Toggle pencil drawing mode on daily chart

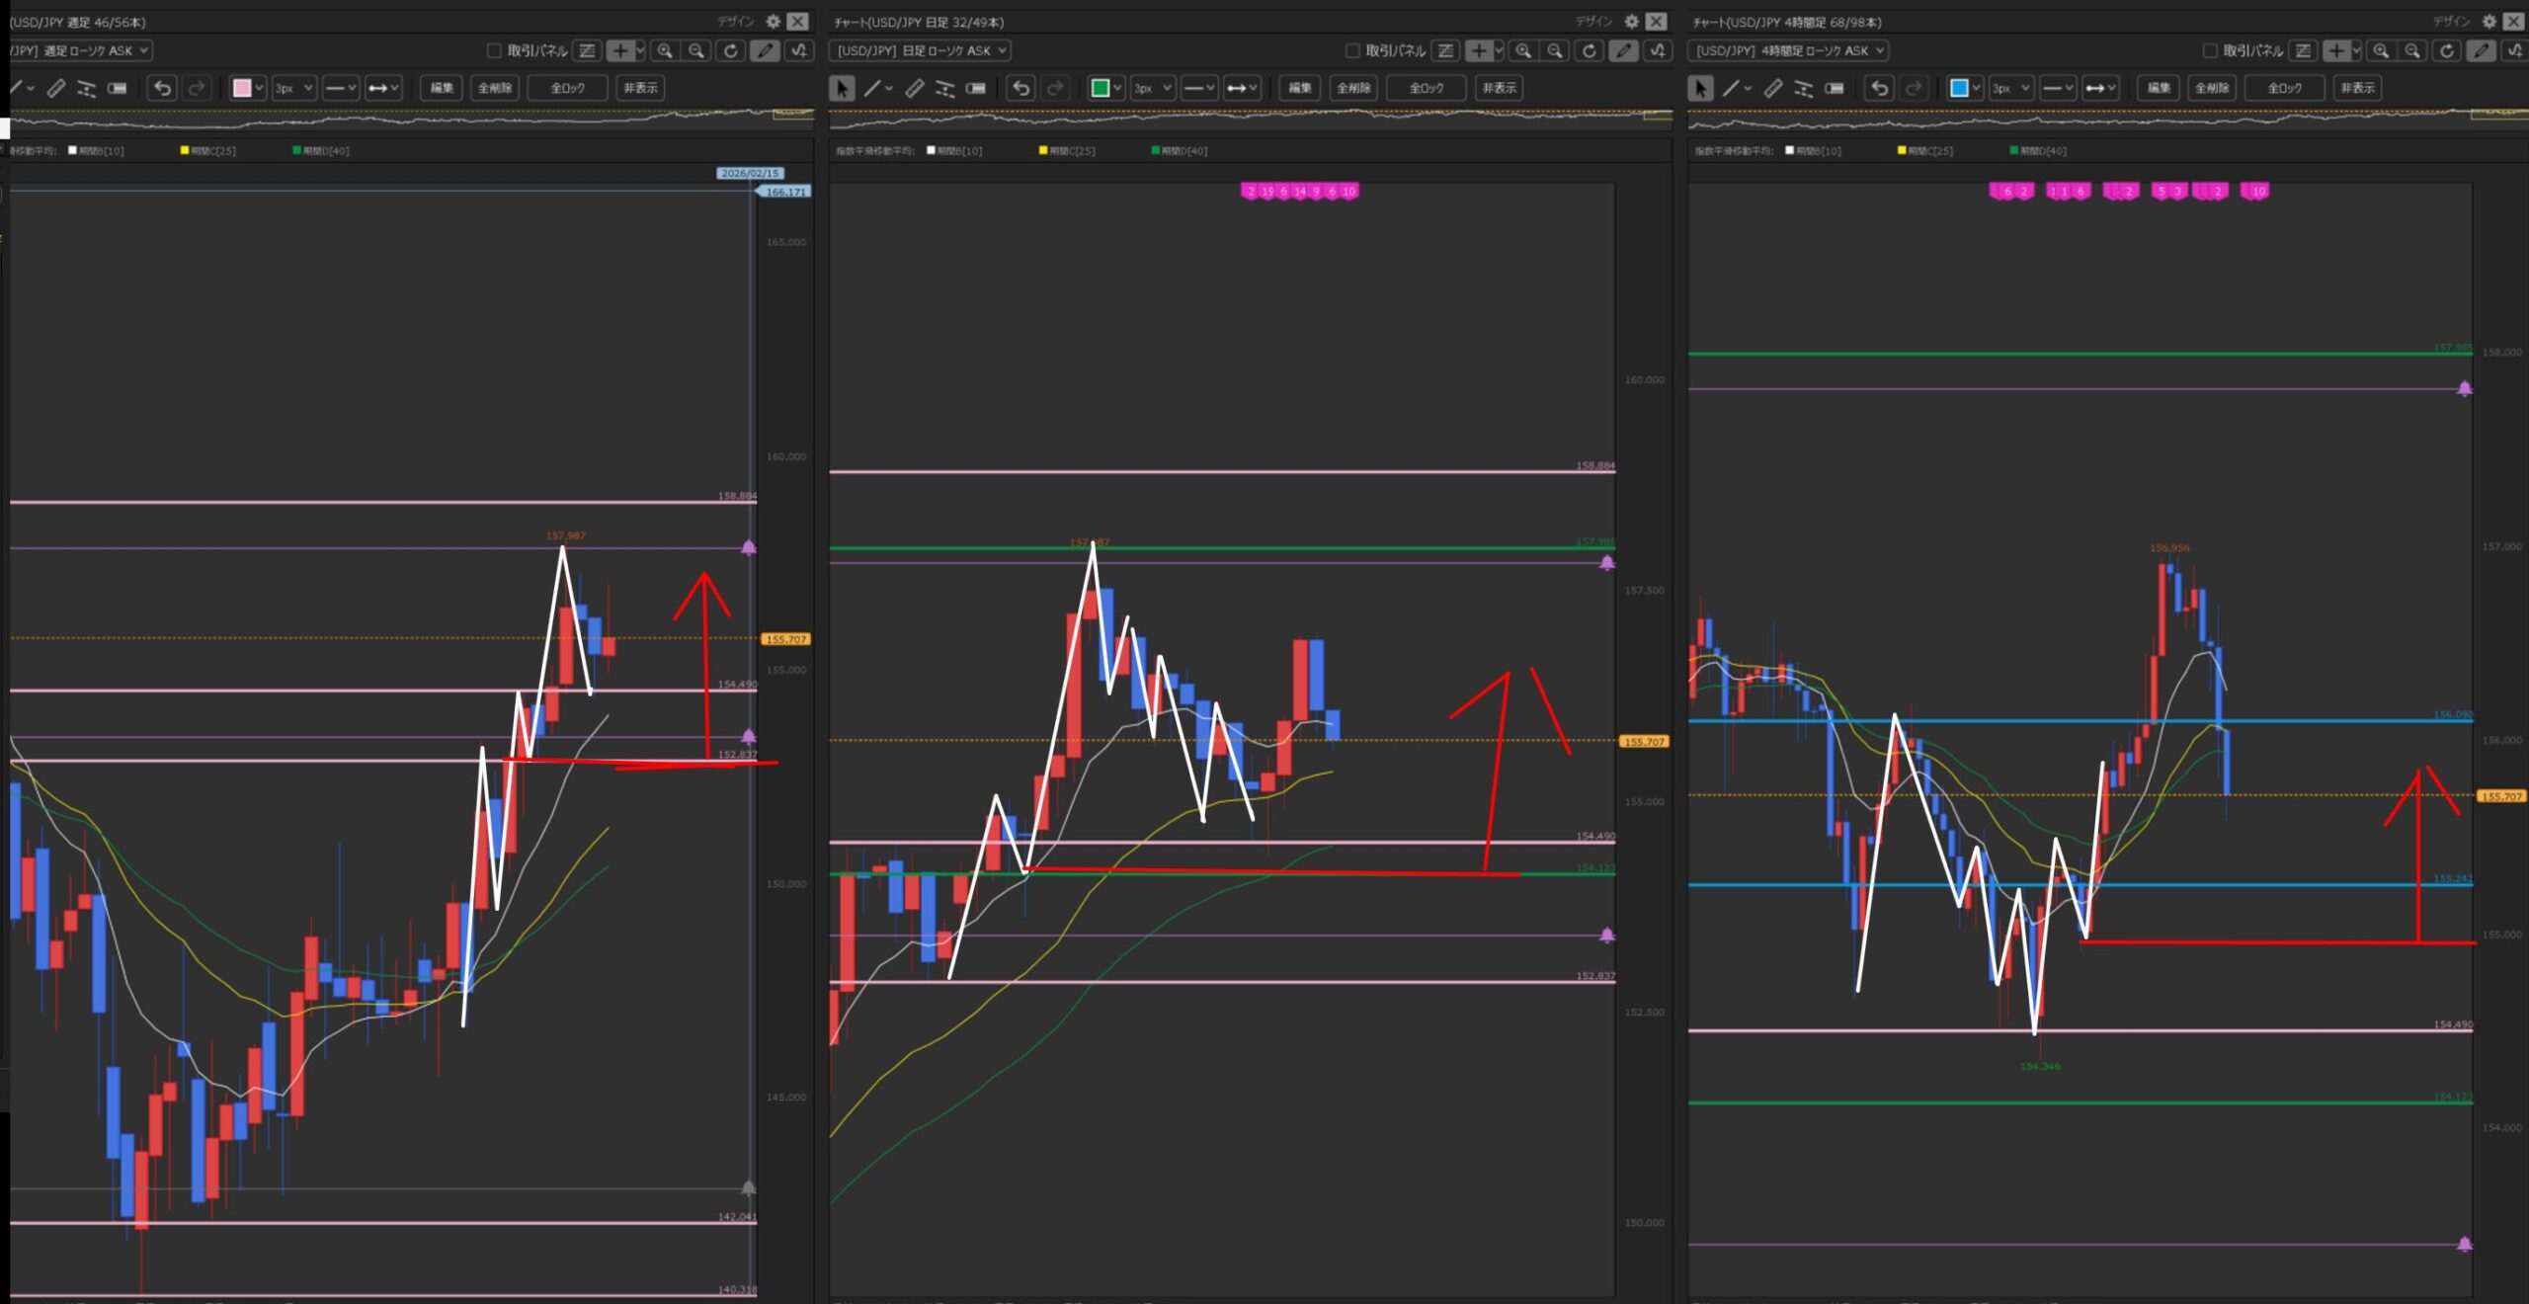click(1622, 50)
